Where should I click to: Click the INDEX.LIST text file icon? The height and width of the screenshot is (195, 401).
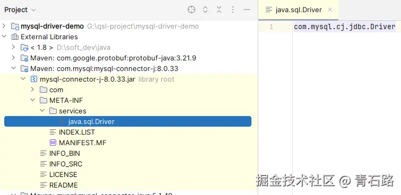(53, 132)
